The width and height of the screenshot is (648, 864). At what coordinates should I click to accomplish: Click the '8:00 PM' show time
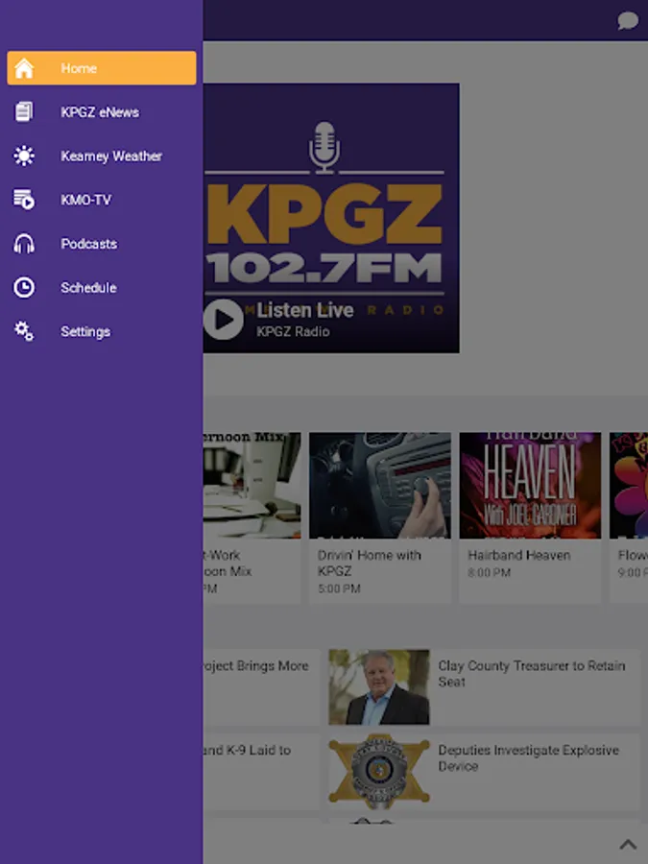pos(490,572)
